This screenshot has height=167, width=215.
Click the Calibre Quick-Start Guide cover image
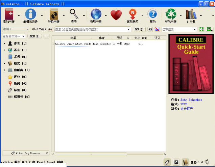click(191, 64)
